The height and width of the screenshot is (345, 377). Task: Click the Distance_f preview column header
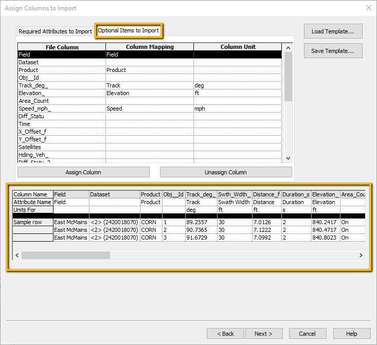pos(266,194)
